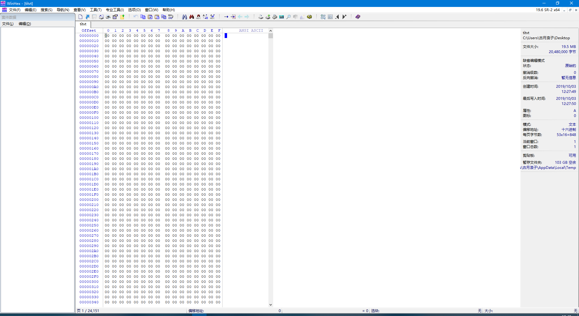Click the 剪贴板 可用 value

coord(572,156)
